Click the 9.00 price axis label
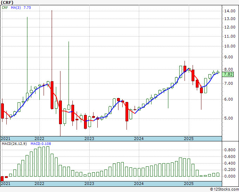The width and height of the screenshot is (239, 192). tap(229, 57)
